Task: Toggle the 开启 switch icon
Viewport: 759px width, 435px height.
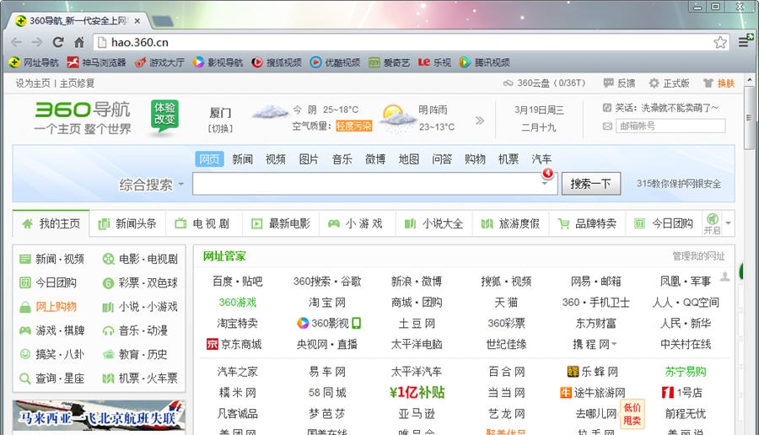Action: coord(712,223)
